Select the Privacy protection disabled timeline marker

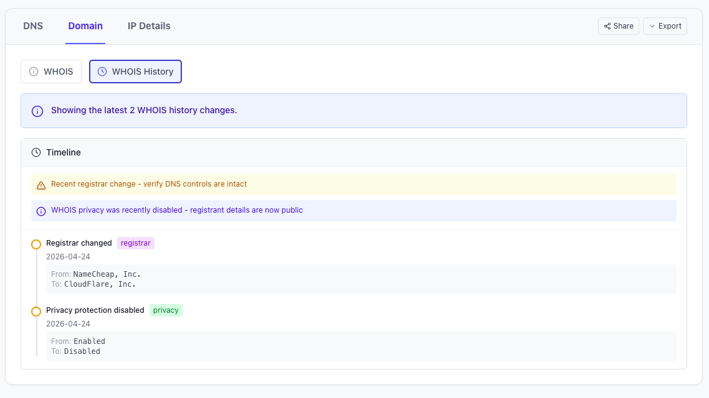pyautogui.click(x=36, y=312)
